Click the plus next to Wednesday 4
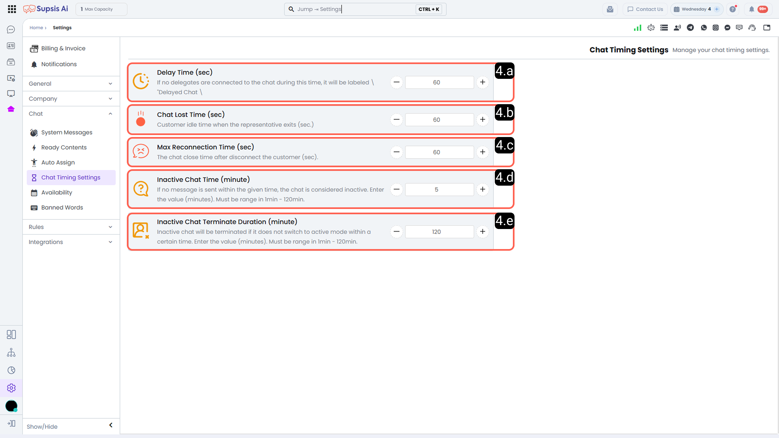The height and width of the screenshot is (438, 779). pos(717,9)
